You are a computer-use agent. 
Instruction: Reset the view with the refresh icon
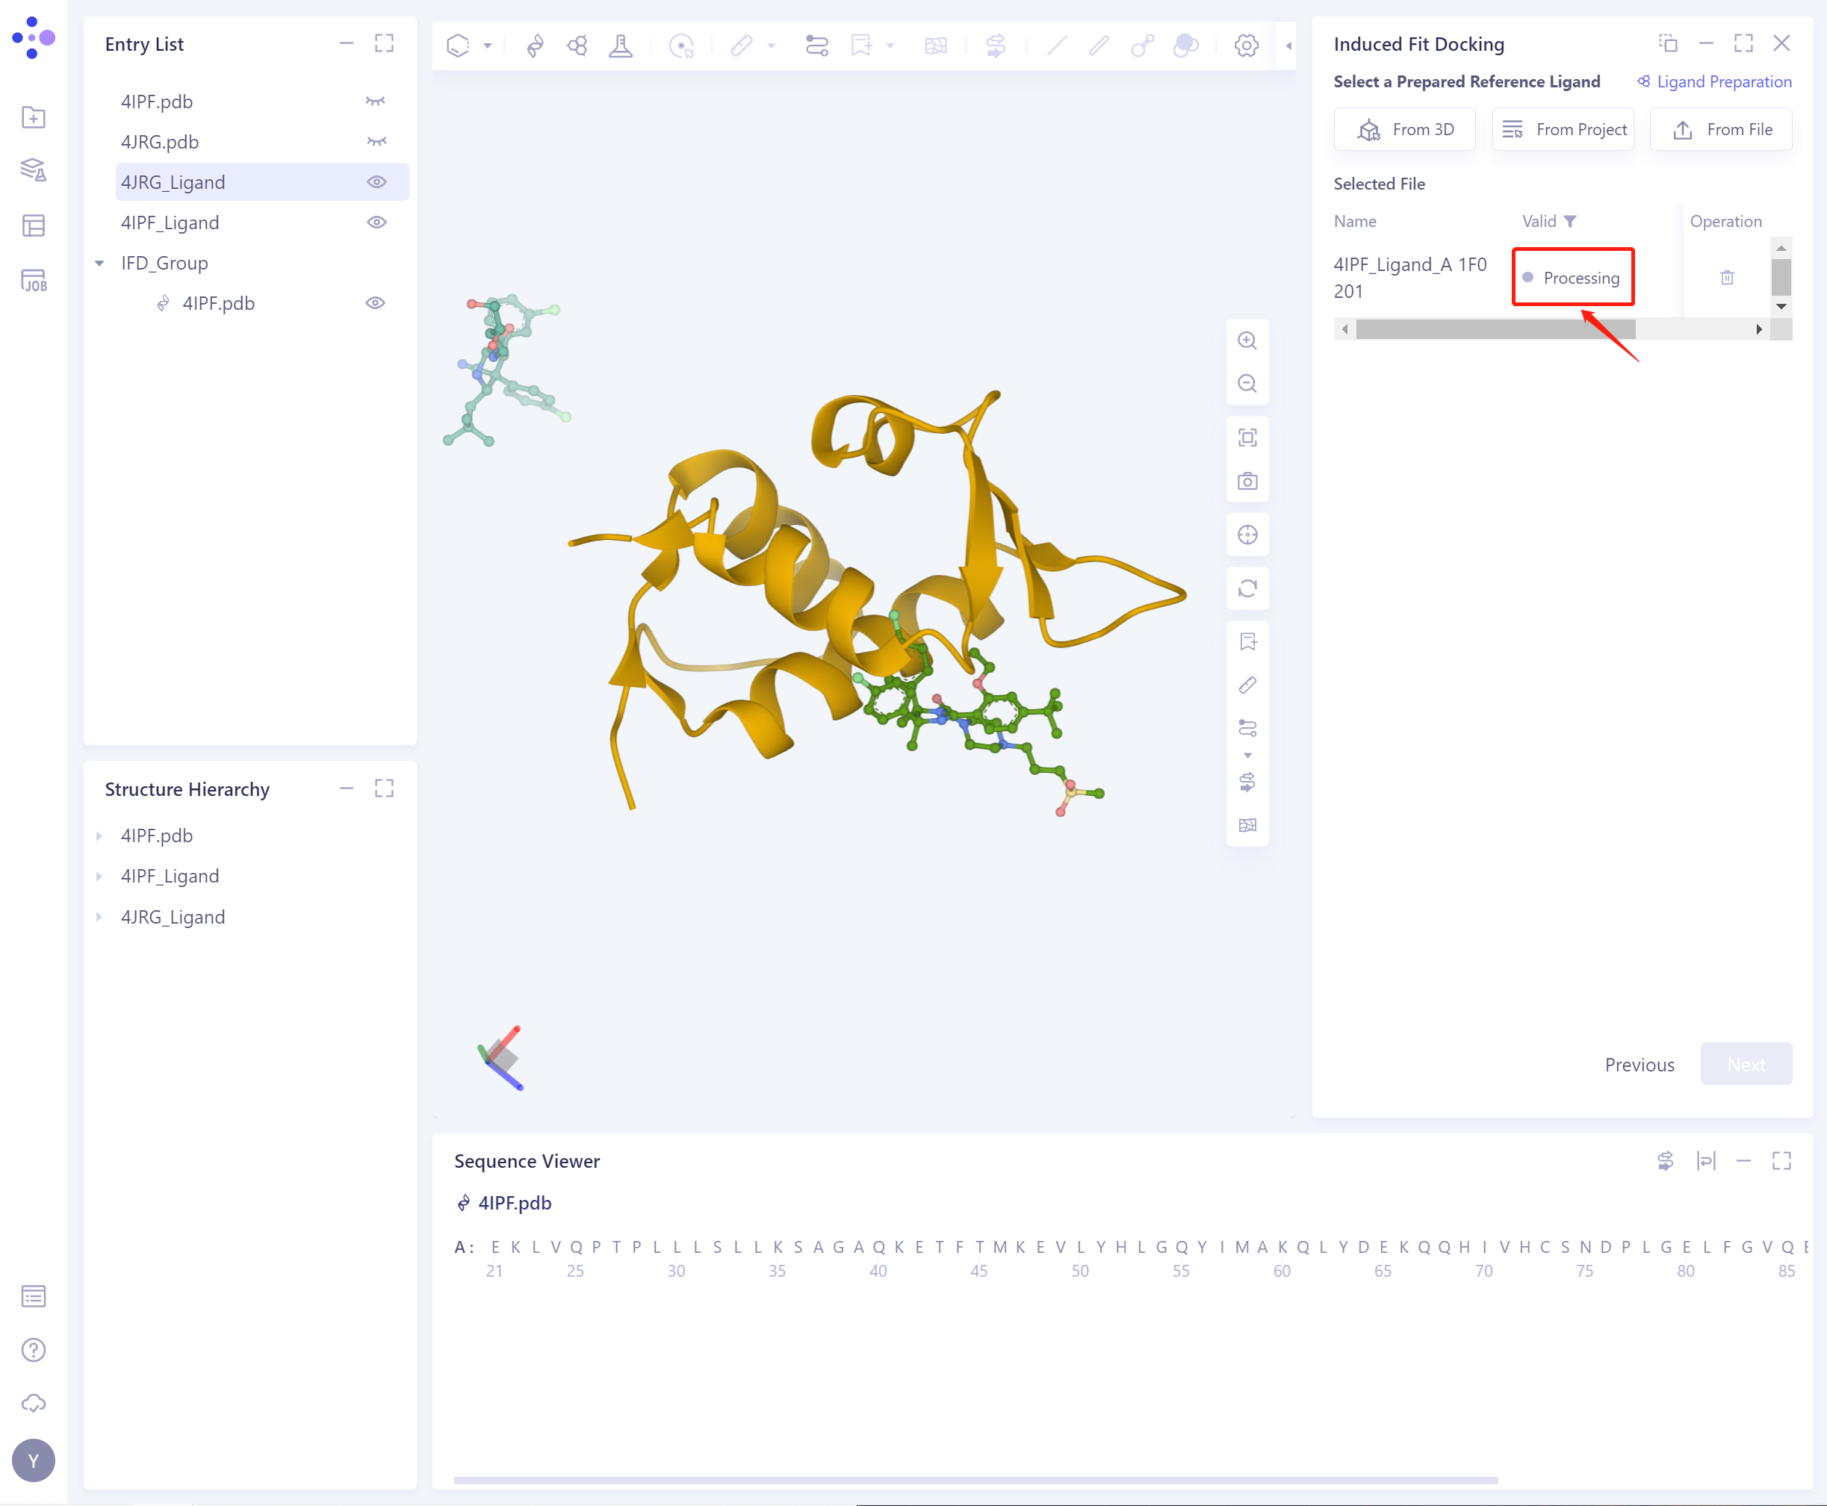coord(1247,588)
